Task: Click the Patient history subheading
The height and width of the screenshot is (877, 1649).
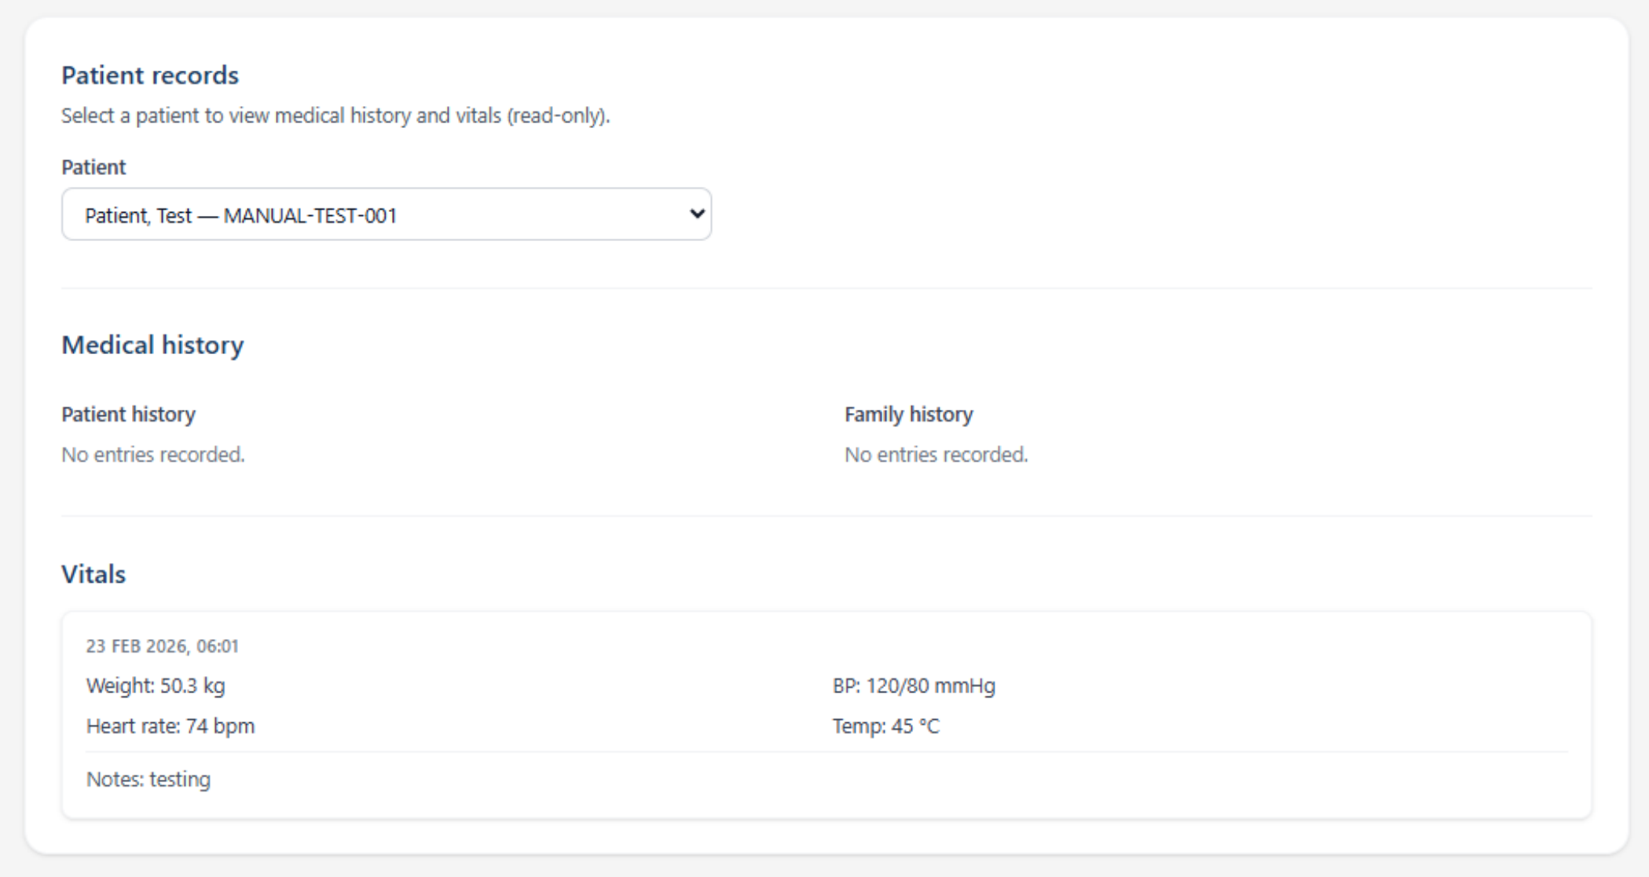Action: pos(128,414)
